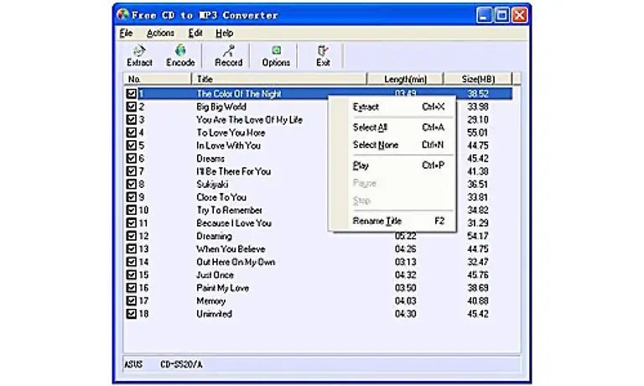644x386 pixels.
Task: Uncheck track 17 Memory
Action: 132,301
